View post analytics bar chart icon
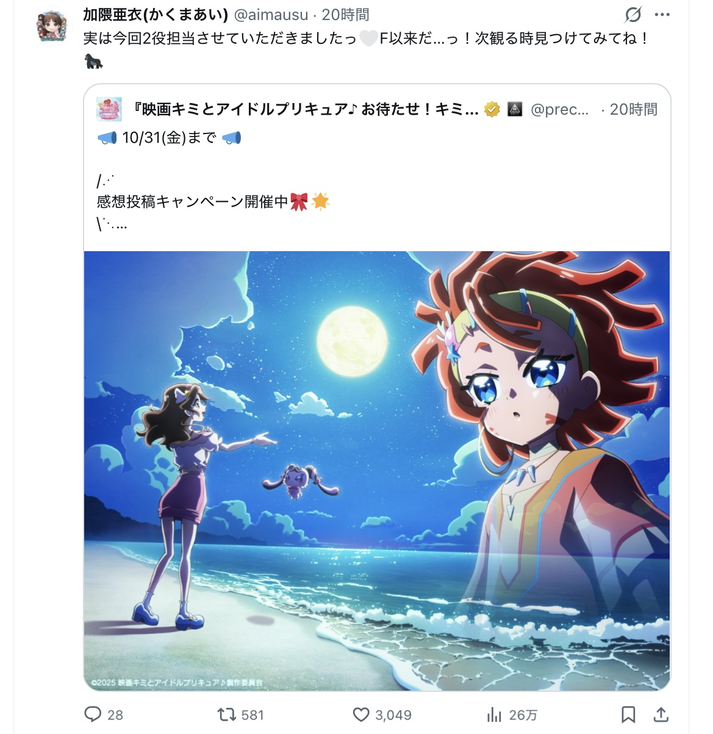 click(494, 714)
